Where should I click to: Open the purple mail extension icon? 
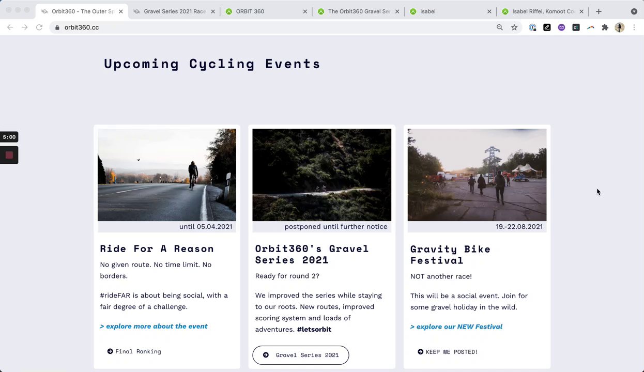(x=561, y=27)
